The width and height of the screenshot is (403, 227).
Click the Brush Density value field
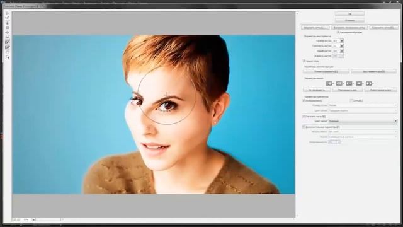pos(336,46)
